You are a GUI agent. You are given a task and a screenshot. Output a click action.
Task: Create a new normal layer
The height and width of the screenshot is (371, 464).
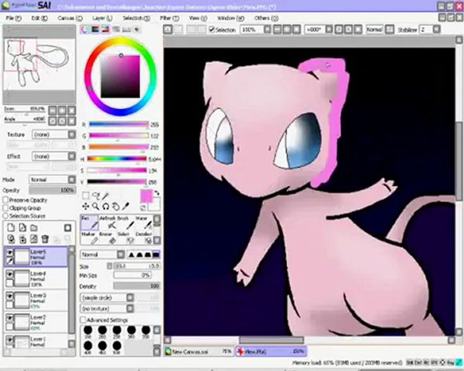click(x=11, y=228)
